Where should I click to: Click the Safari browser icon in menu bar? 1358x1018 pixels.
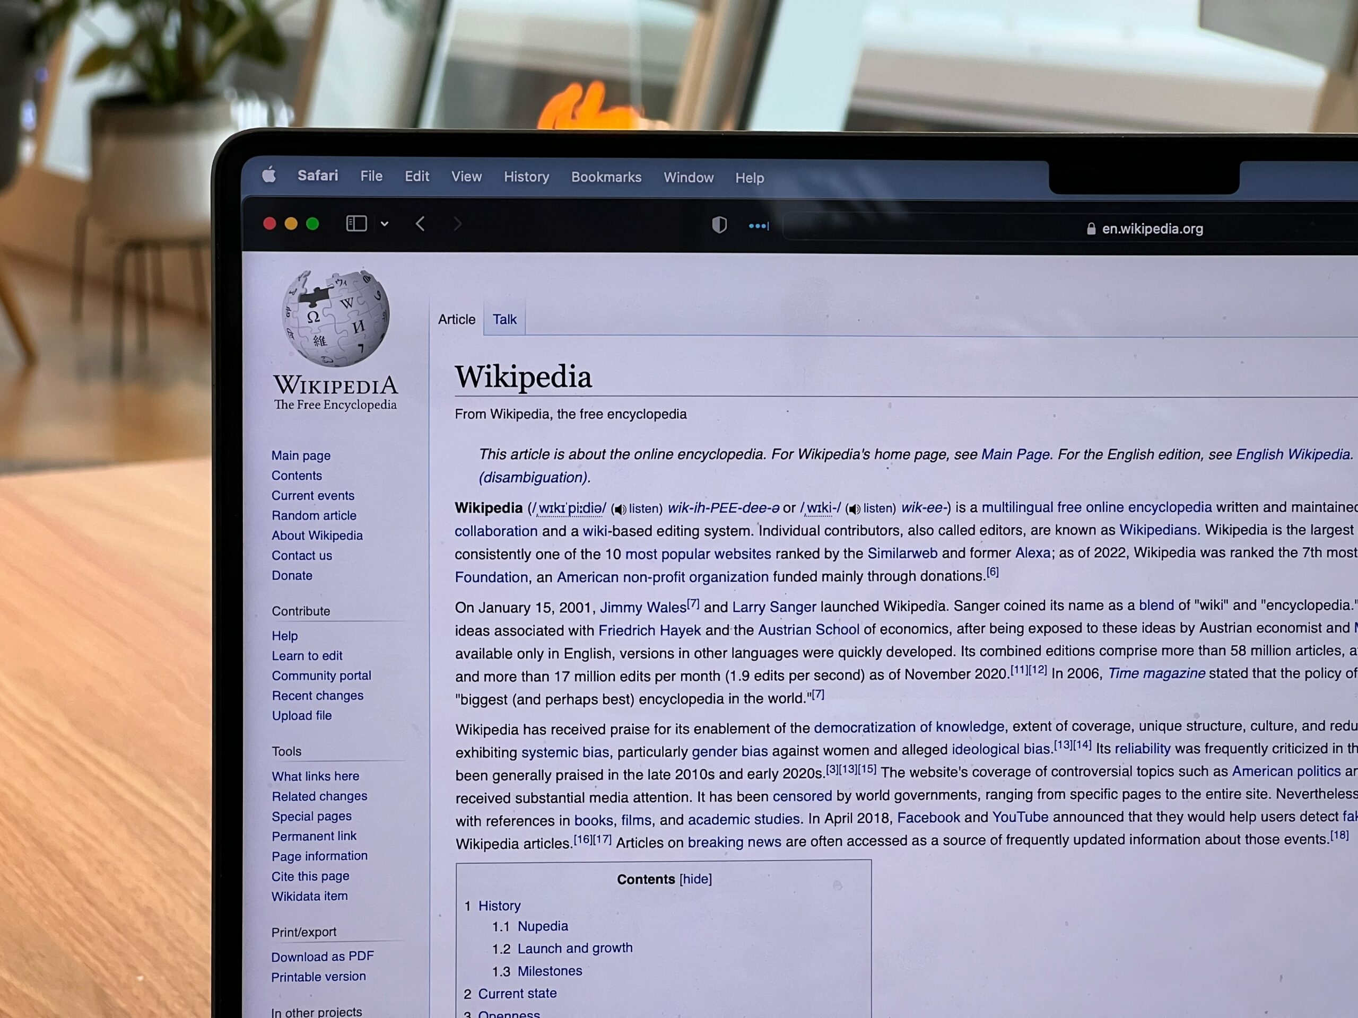(319, 178)
